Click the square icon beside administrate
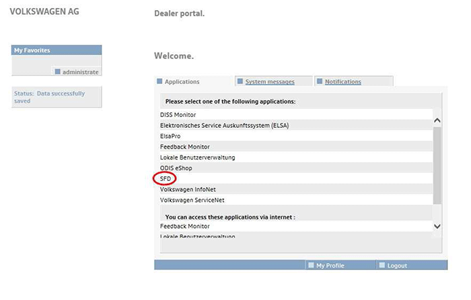Image resolution: width=471 pixels, height=300 pixels. tap(58, 72)
